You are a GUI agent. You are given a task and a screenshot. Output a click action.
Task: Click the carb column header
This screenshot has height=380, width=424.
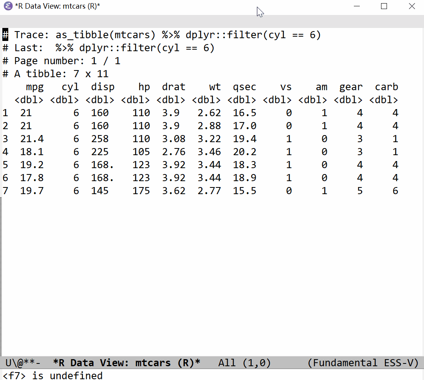[x=386, y=87]
